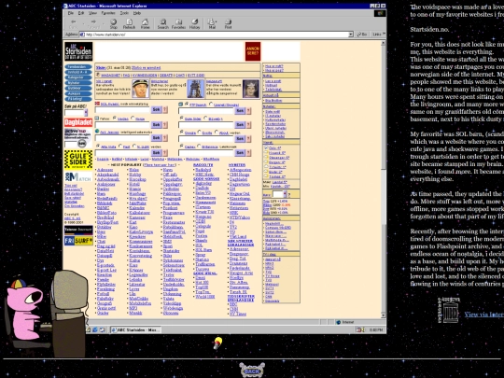Click the Adresser link in Mest Populært
The width and height of the screenshot is (504, 378).
(x=105, y=170)
